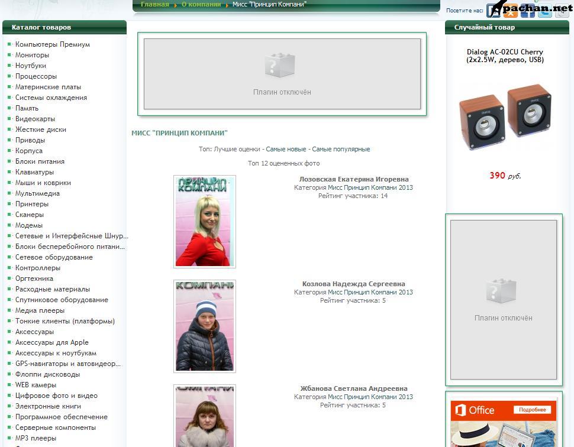Select Видеокарты category in catalog

[35, 119]
